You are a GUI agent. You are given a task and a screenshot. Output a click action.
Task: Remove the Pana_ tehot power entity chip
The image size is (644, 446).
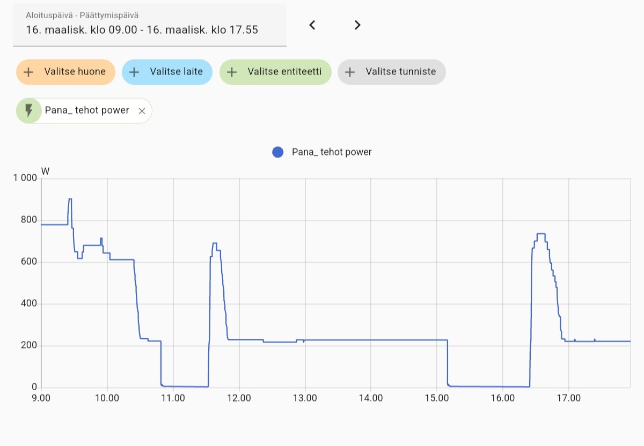pos(142,111)
